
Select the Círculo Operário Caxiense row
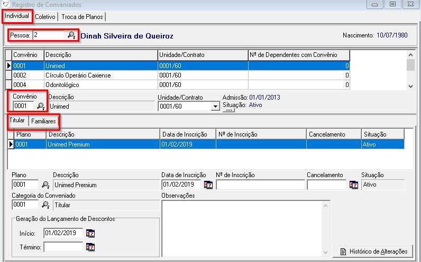[79, 75]
